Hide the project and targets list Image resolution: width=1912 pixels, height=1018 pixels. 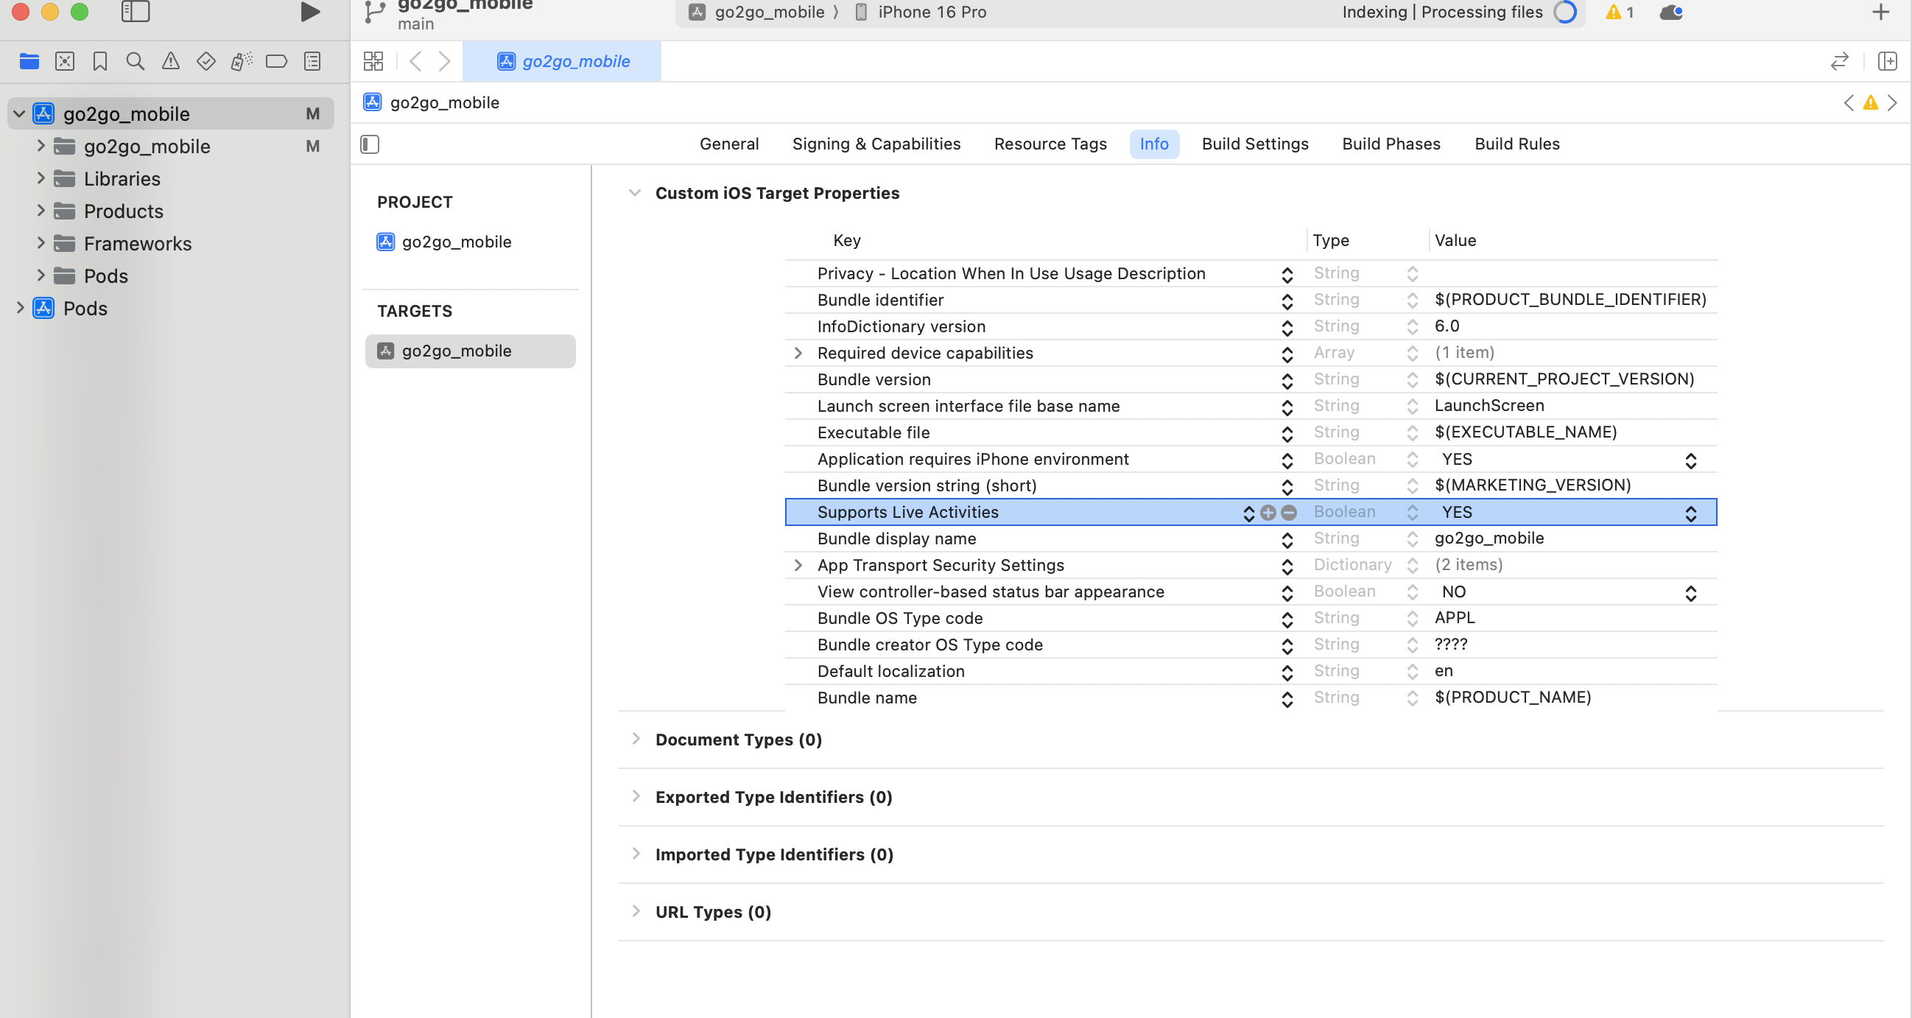(370, 144)
